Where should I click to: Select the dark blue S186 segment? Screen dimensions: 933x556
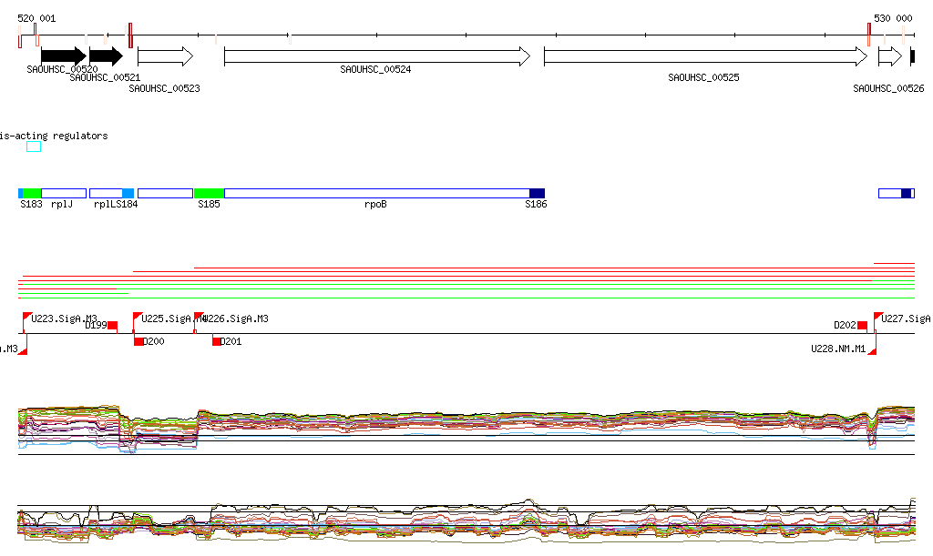click(x=537, y=194)
